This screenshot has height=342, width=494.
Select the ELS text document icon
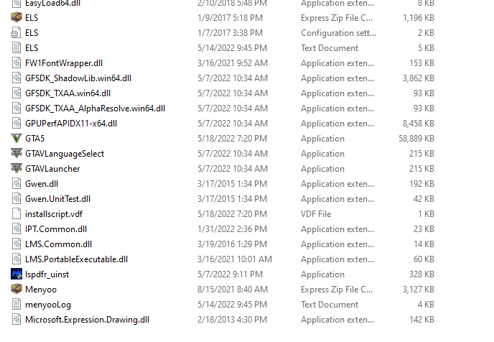tap(17, 48)
